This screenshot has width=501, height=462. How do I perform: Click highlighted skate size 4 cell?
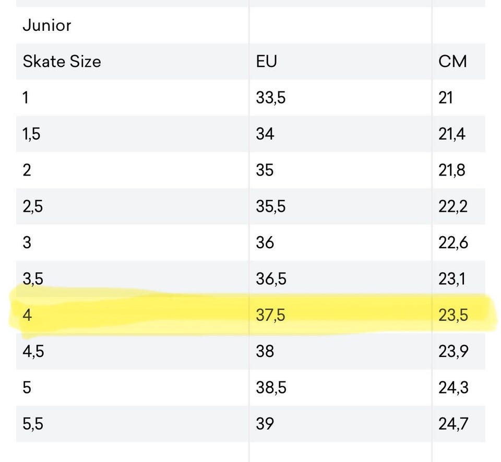coord(27,315)
